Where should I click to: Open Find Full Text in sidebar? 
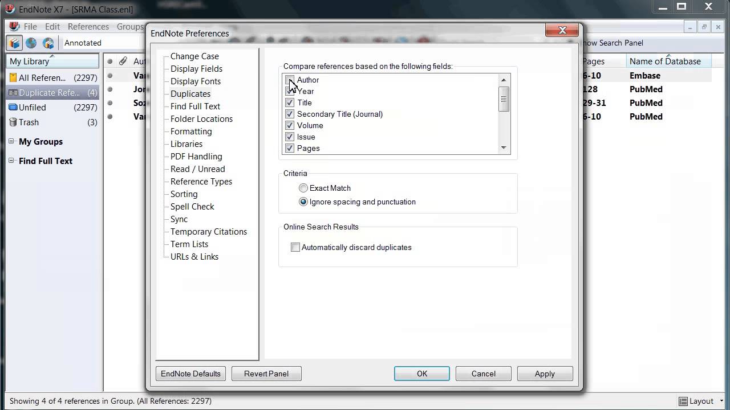point(44,161)
